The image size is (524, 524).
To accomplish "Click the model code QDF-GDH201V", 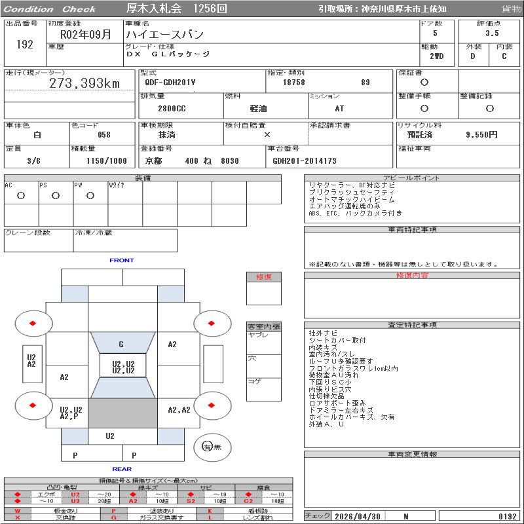I will [170, 83].
